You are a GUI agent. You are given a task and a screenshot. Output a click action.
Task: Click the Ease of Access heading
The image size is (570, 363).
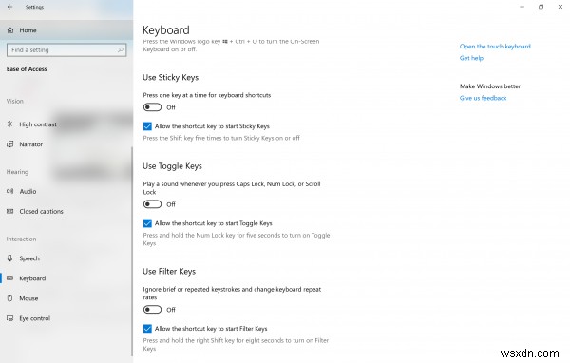(x=27, y=68)
